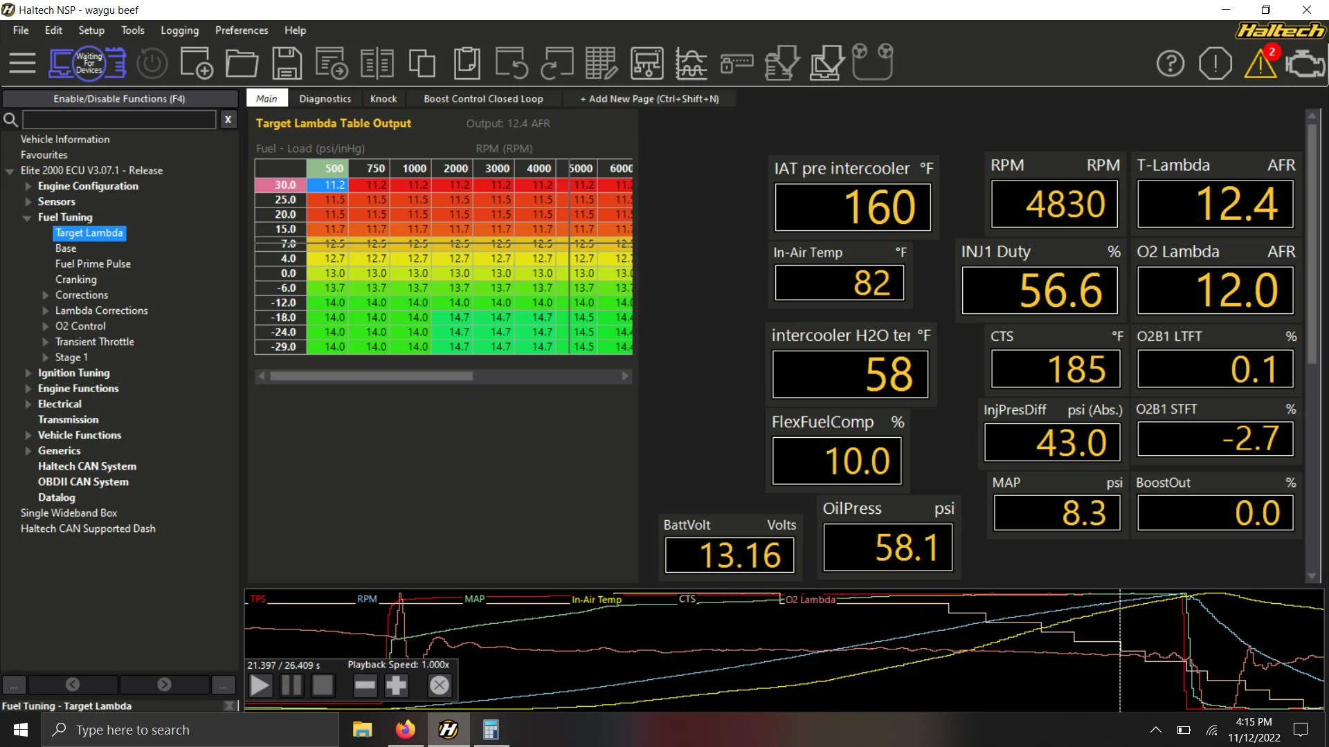Click the Paste clipboard icon

pos(467,63)
